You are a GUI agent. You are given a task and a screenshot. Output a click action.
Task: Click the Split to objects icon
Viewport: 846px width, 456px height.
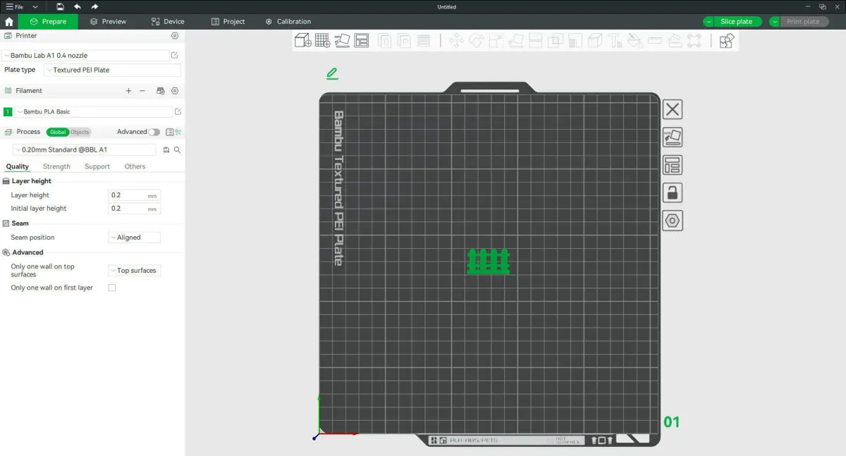(384, 41)
